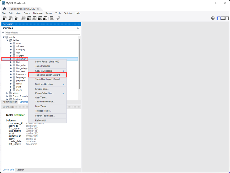The image size is (230, 173).
Task: Switch to the Session tab
Action: tap(20, 170)
